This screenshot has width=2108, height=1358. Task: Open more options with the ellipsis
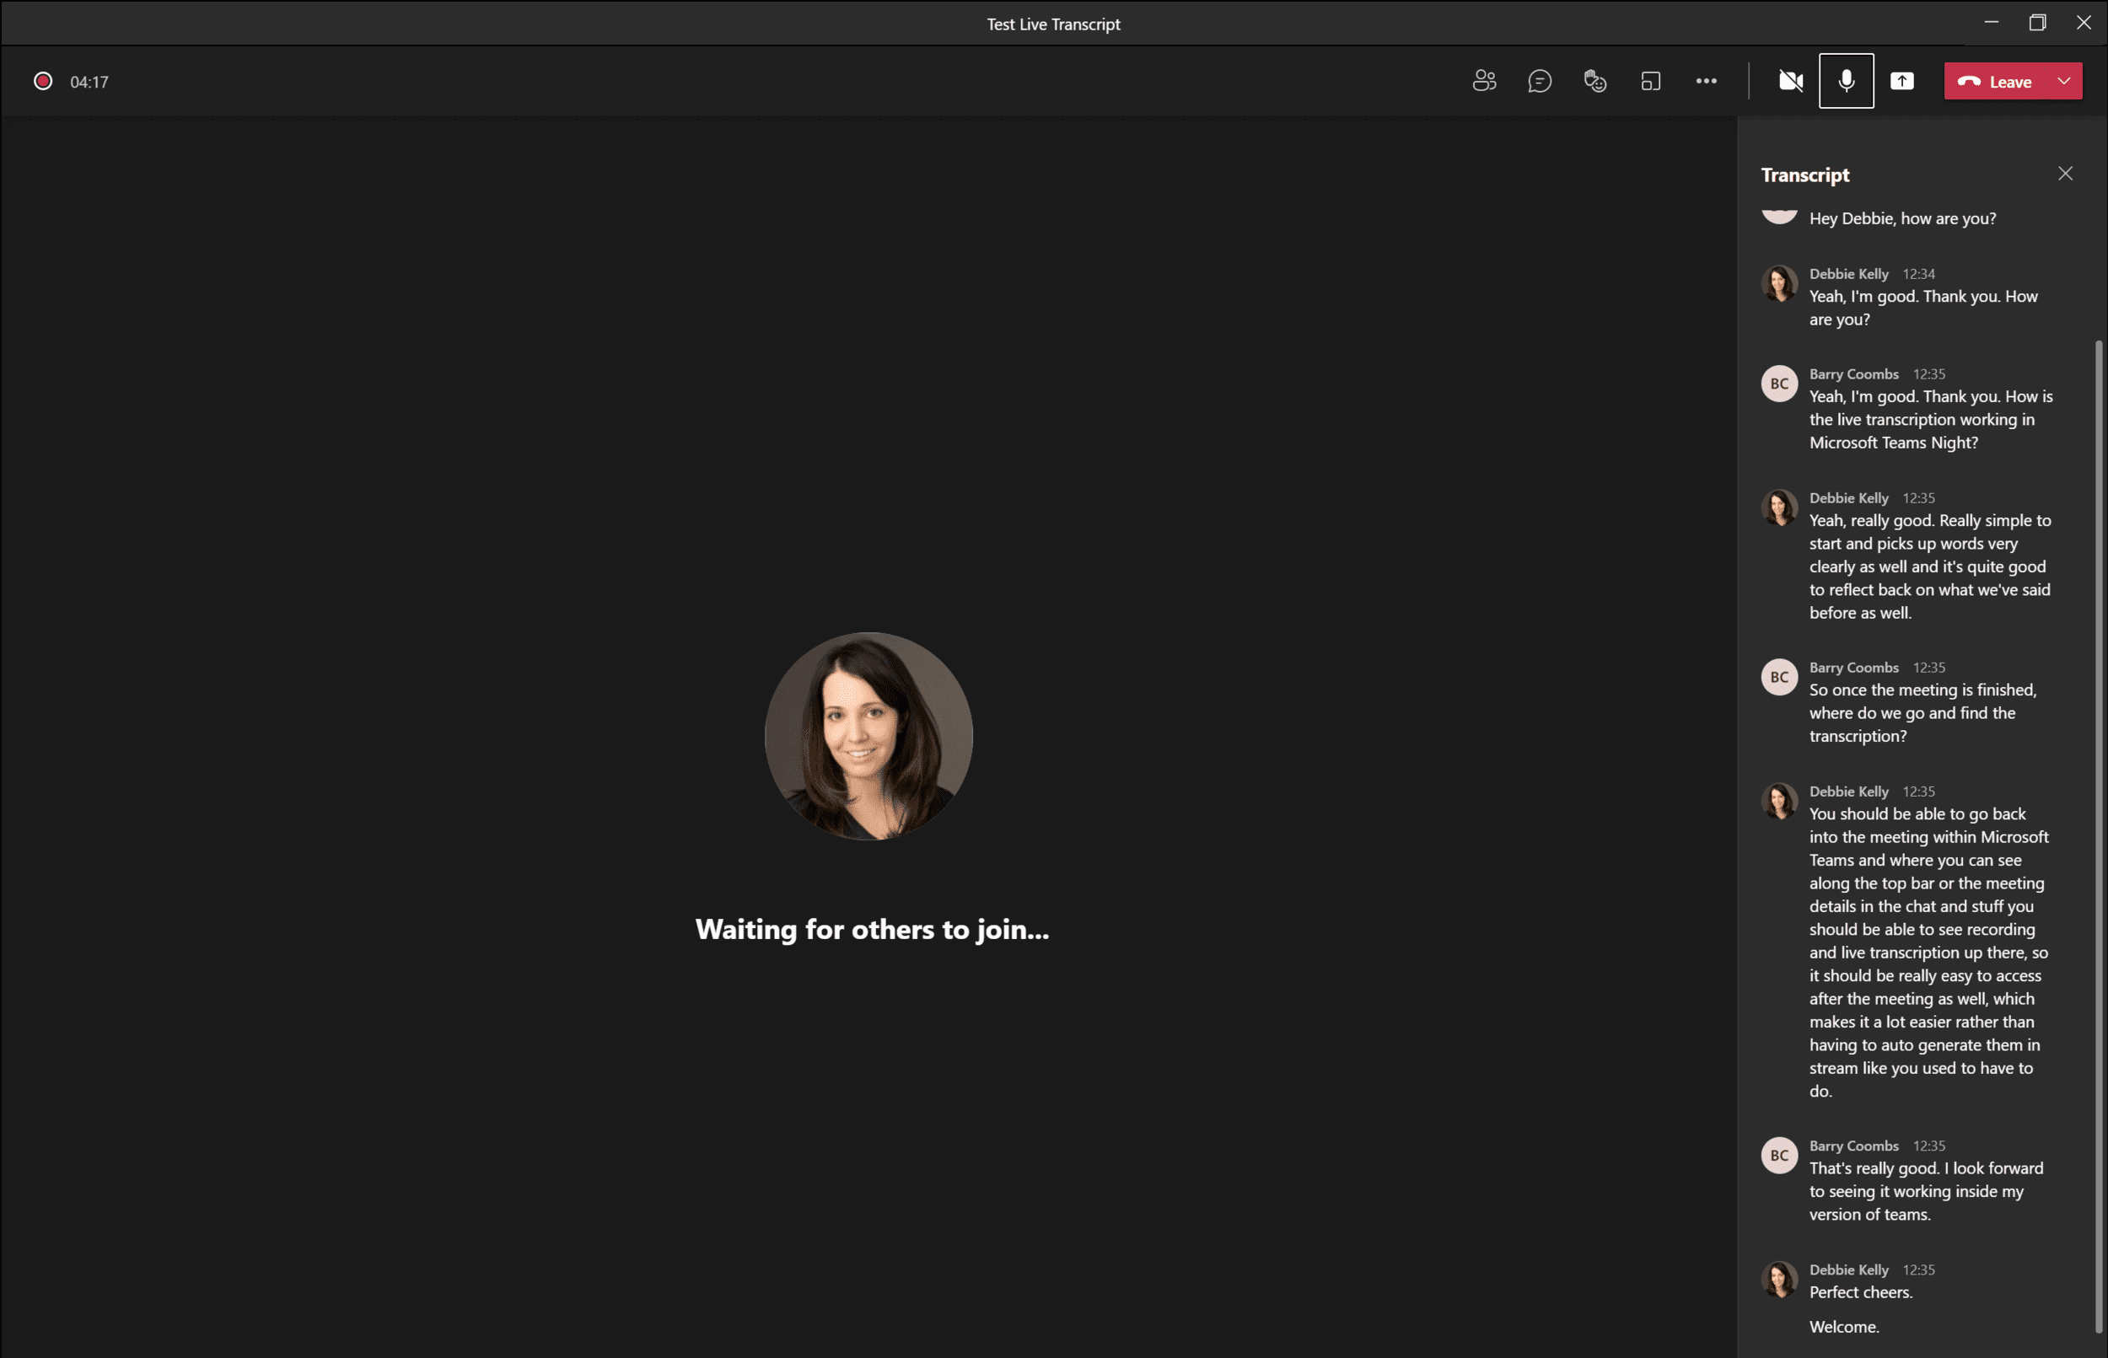tap(1707, 80)
